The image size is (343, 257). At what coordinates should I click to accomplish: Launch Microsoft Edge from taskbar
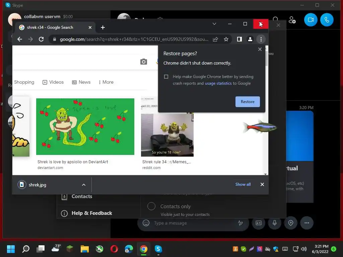point(129,249)
